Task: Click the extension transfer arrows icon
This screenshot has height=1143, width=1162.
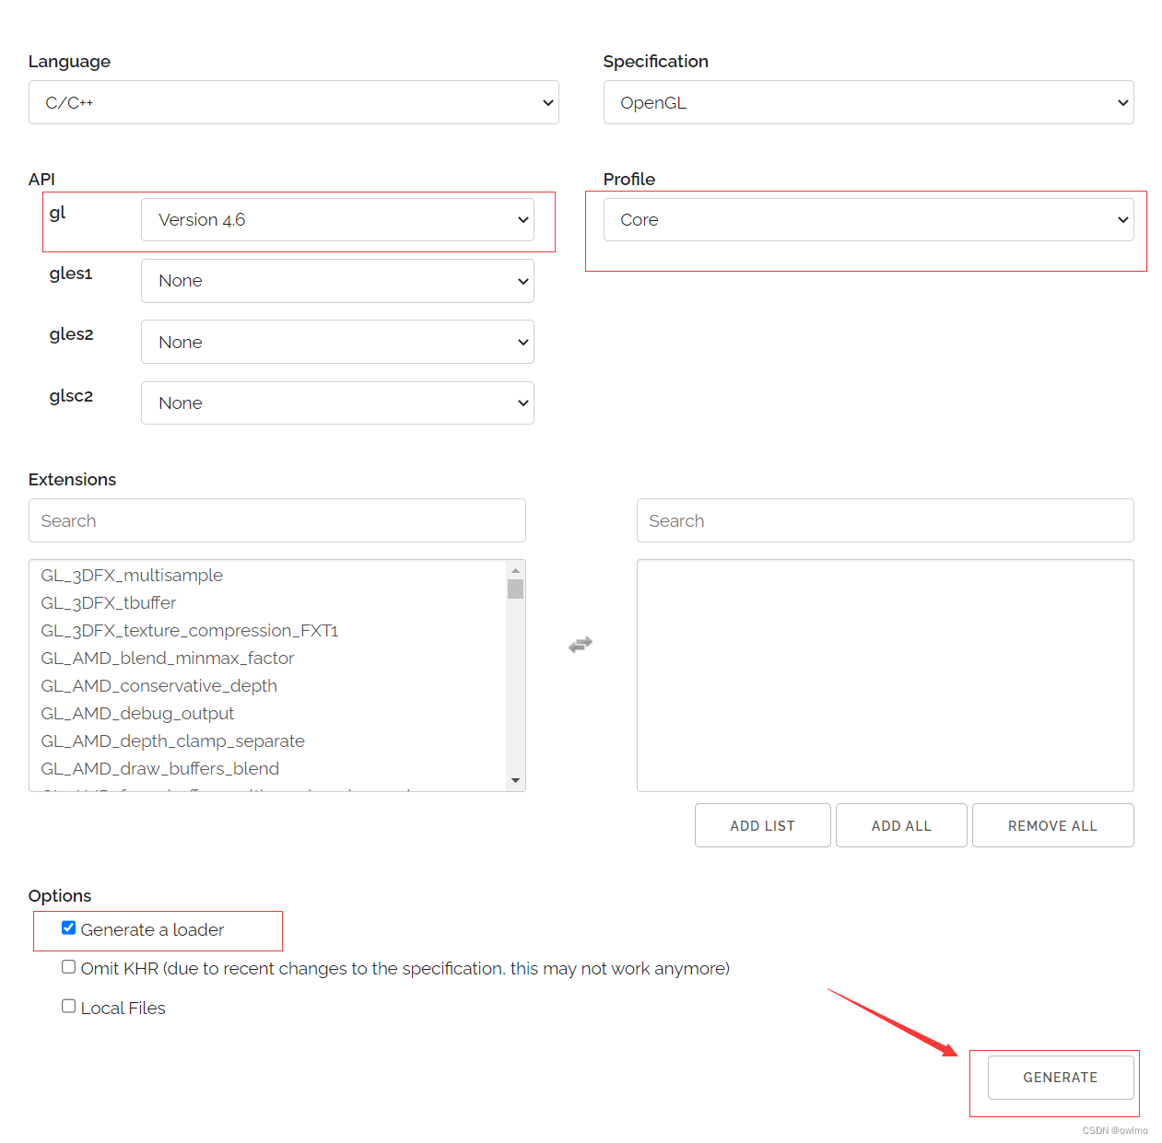Action: pos(581,644)
